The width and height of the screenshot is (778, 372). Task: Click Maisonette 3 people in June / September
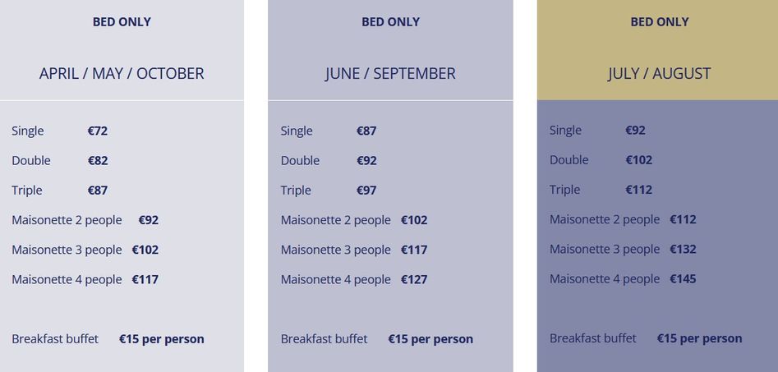[335, 250]
